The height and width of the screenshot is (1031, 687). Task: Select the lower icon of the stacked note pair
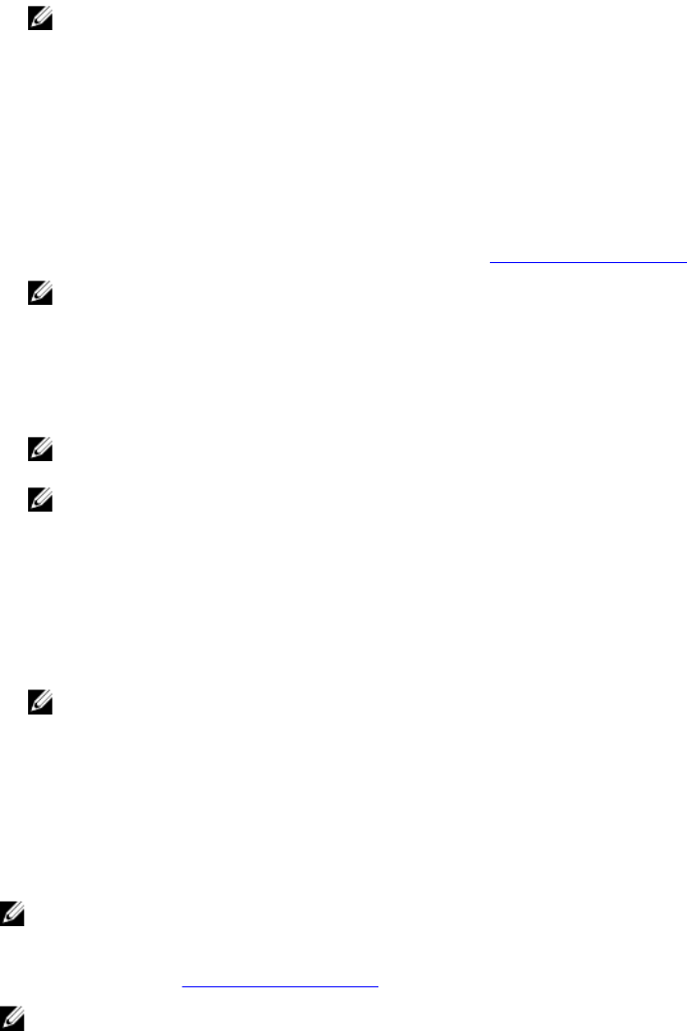[x=40, y=501]
